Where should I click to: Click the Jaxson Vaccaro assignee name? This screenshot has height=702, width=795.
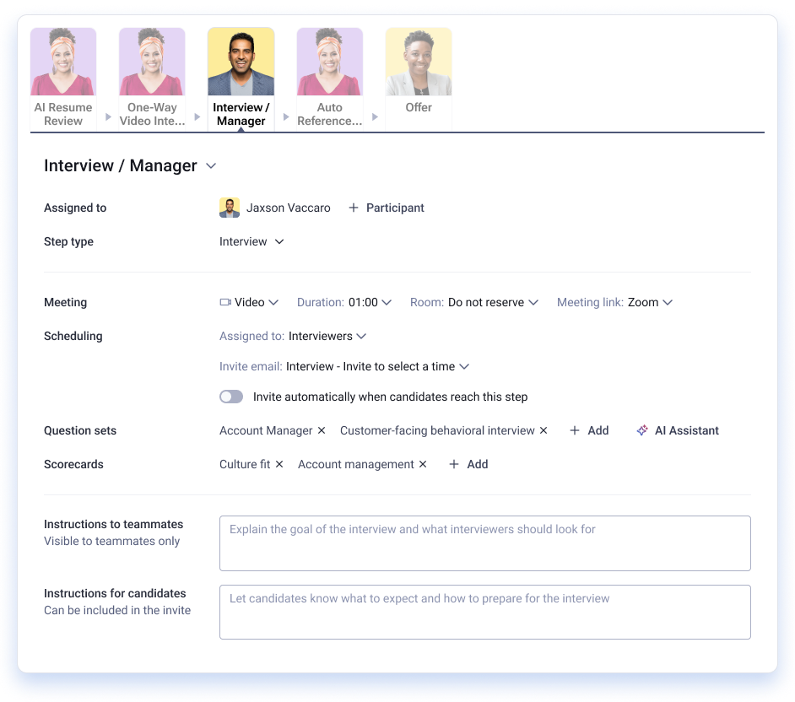(288, 208)
